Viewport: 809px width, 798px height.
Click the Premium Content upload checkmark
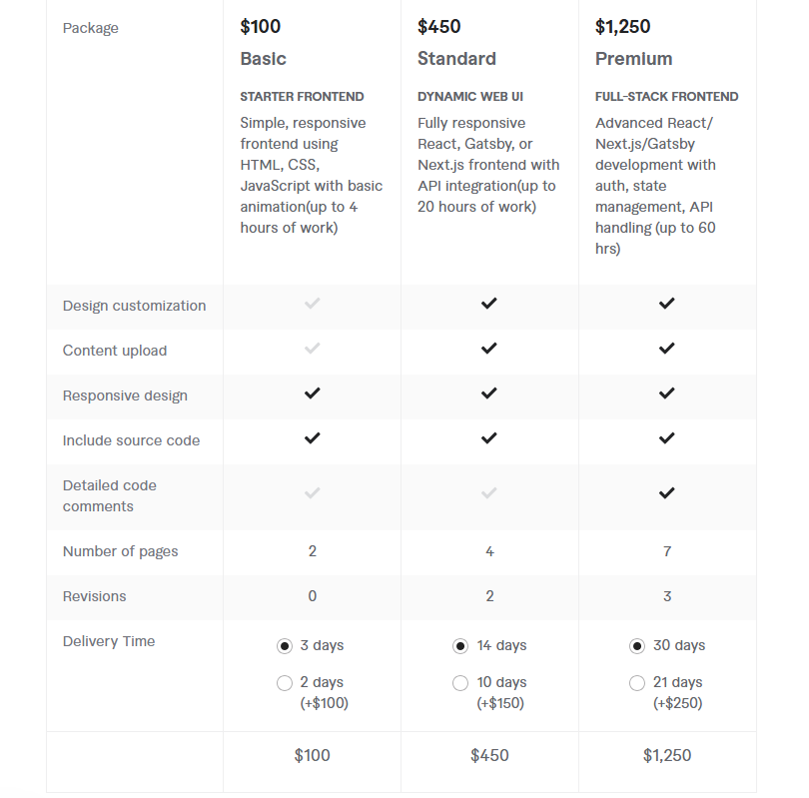tap(666, 349)
